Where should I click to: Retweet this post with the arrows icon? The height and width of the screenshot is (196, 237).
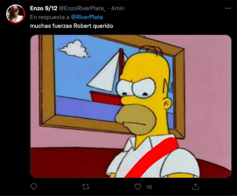(86, 187)
